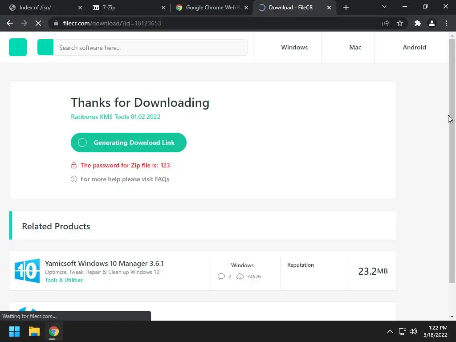
Task: Switch to the Google Chrome Web tab
Action: coord(212,8)
